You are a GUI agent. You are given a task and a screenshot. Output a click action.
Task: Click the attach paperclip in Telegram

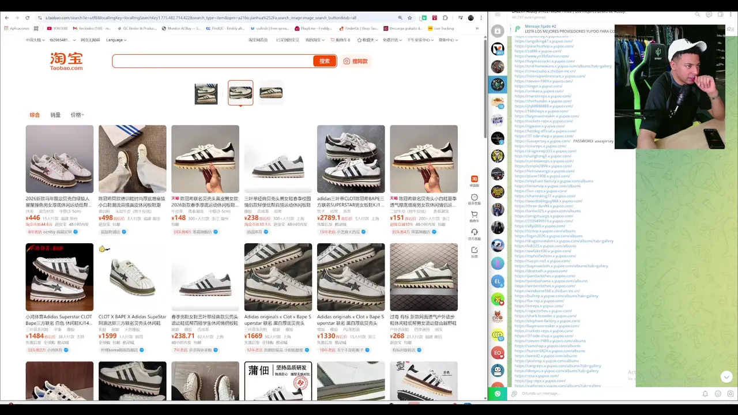pos(514,394)
